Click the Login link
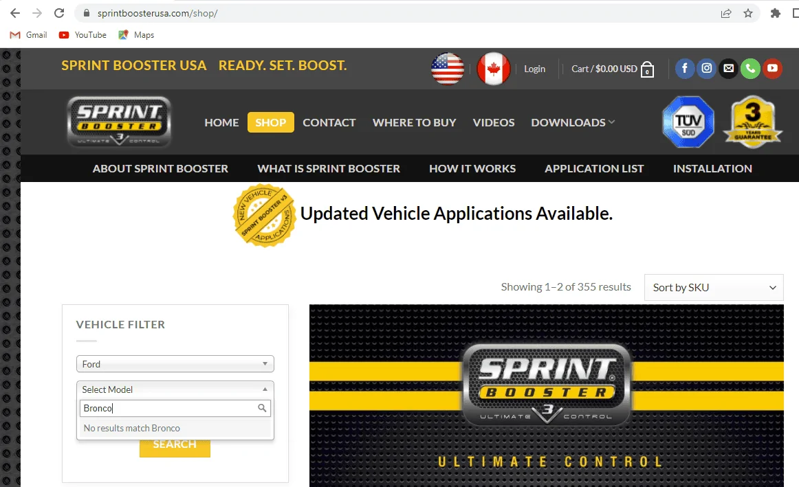Viewport: 799px width, 487px height. click(x=534, y=69)
